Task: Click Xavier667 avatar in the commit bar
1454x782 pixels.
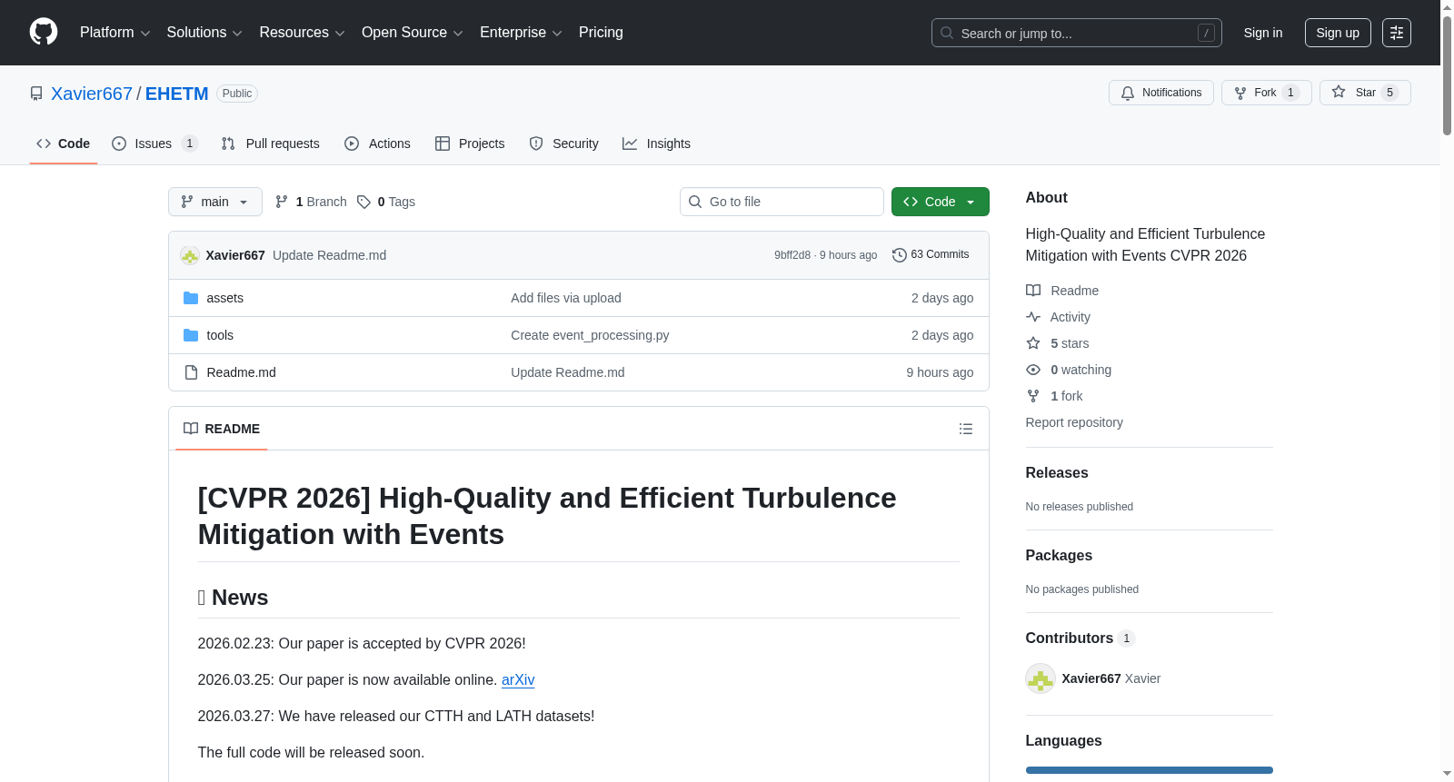Action: [x=190, y=255]
